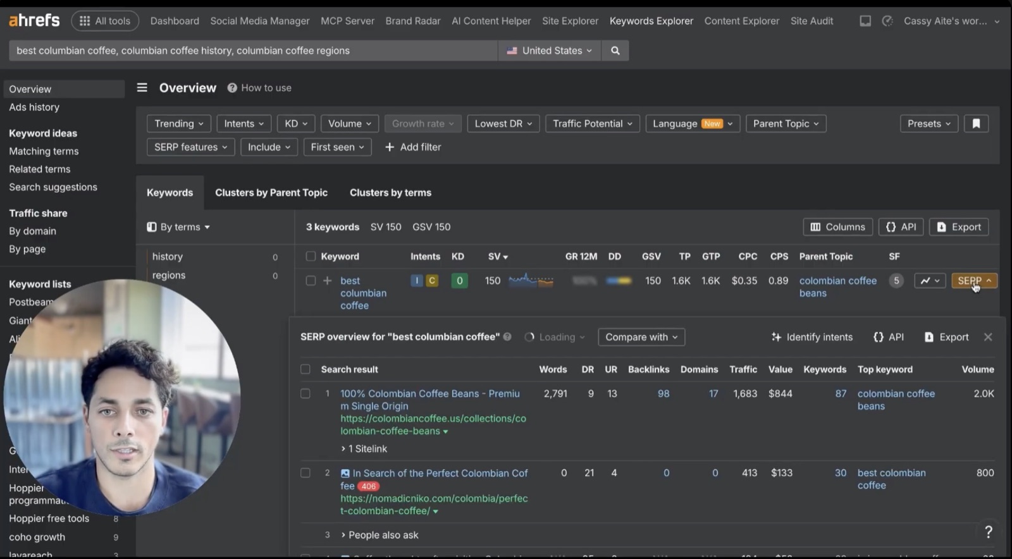Open the Volume filter dropdown
The height and width of the screenshot is (559, 1012).
pyautogui.click(x=350, y=123)
